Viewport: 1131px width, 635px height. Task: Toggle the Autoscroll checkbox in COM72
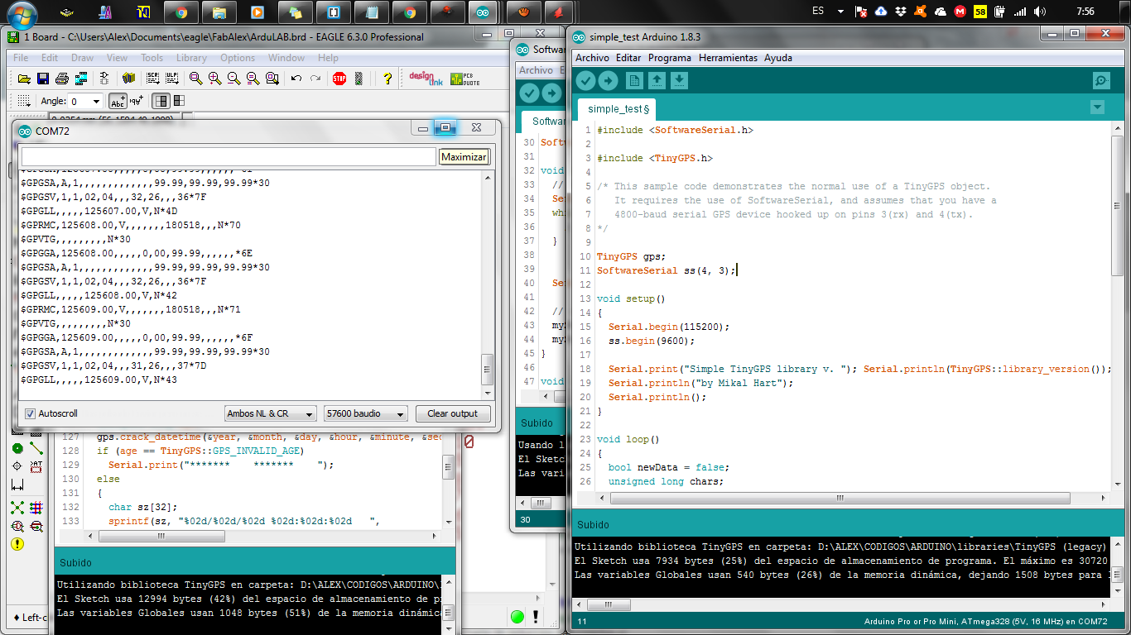[31, 413]
